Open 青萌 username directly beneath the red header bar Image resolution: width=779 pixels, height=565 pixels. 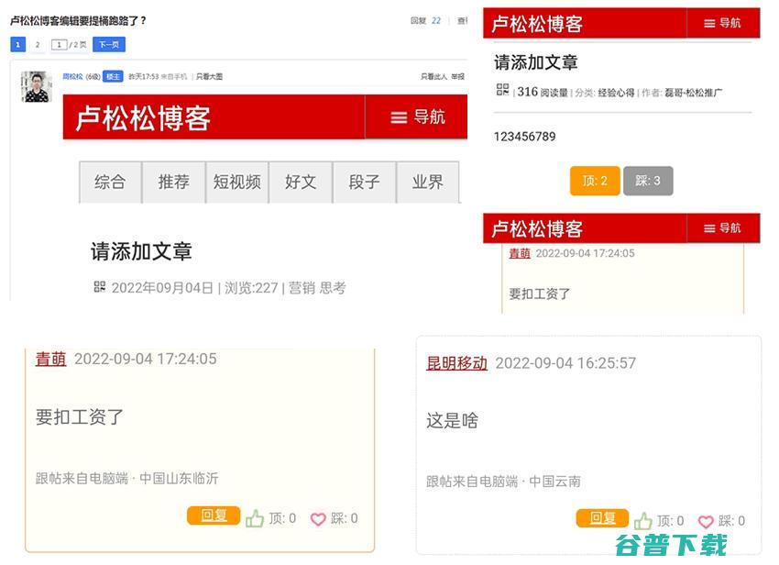coord(520,253)
